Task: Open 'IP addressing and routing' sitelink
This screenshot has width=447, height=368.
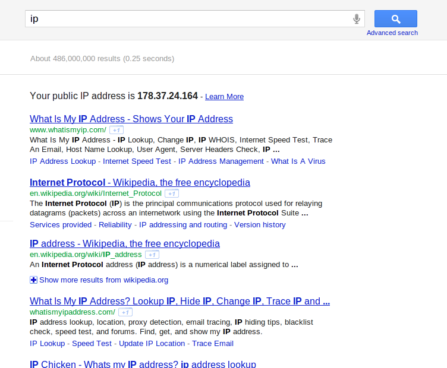Action: 183,225
